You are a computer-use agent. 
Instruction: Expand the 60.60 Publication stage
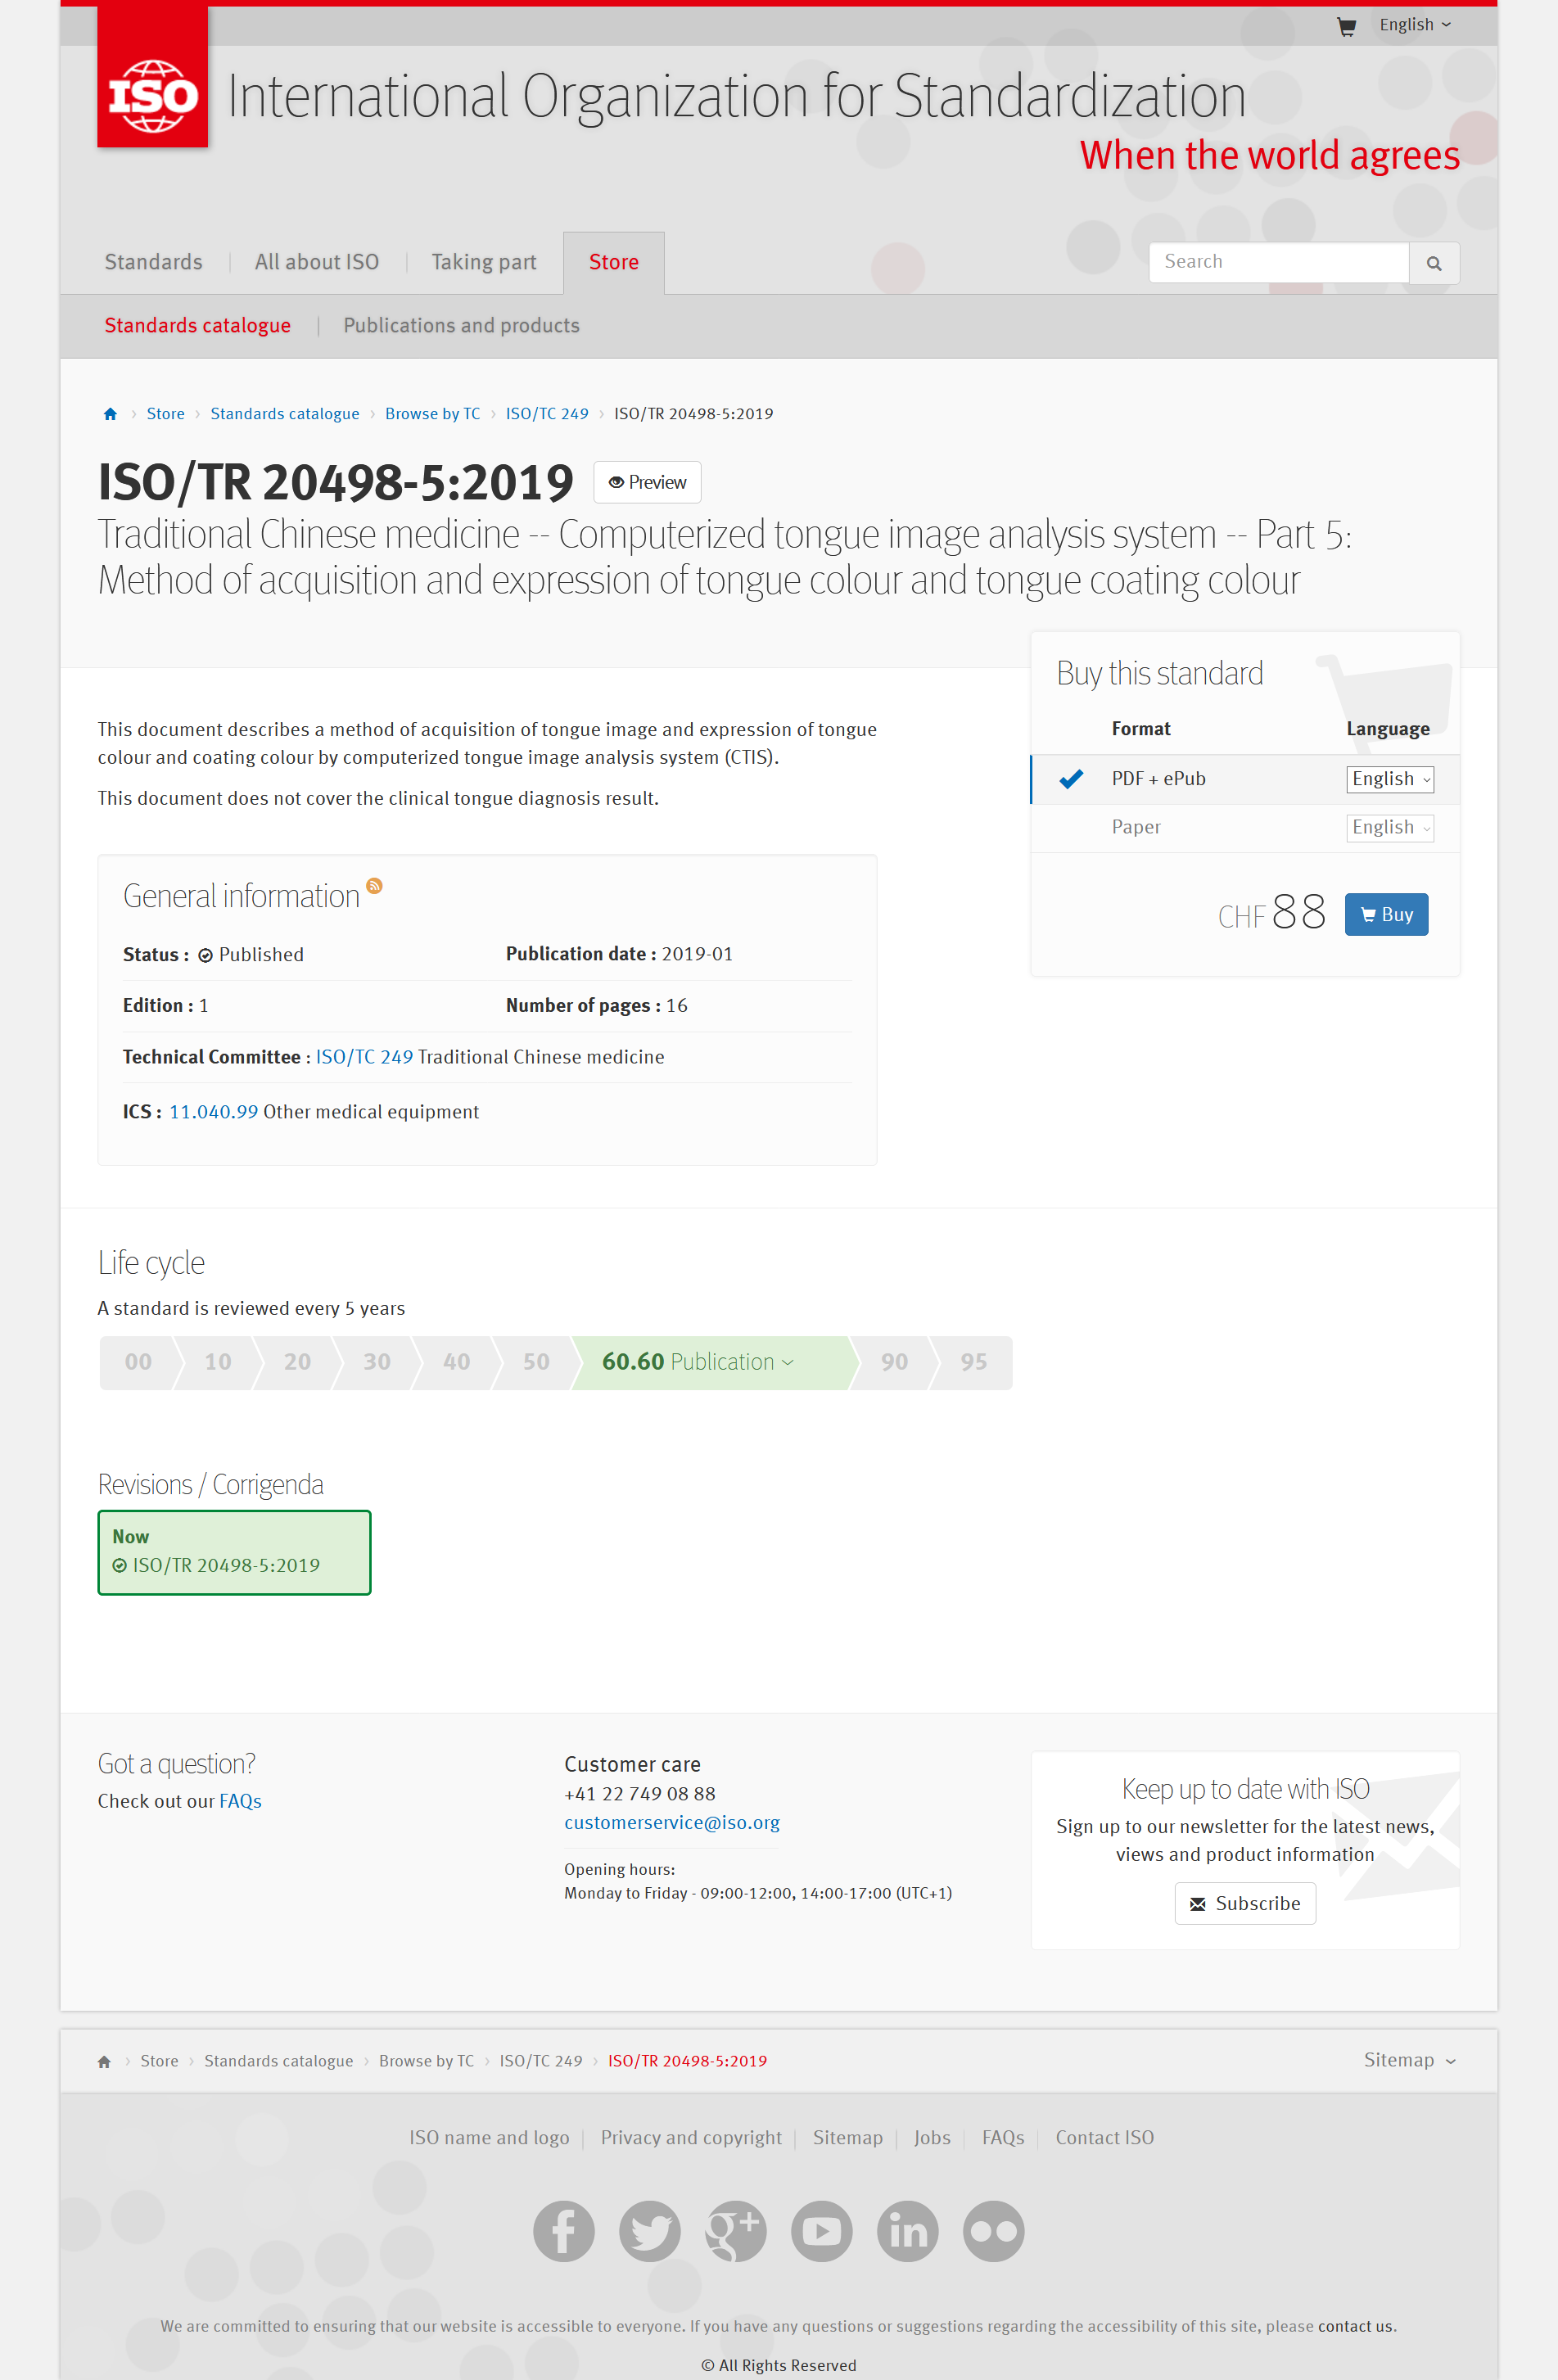click(698, 1362)
